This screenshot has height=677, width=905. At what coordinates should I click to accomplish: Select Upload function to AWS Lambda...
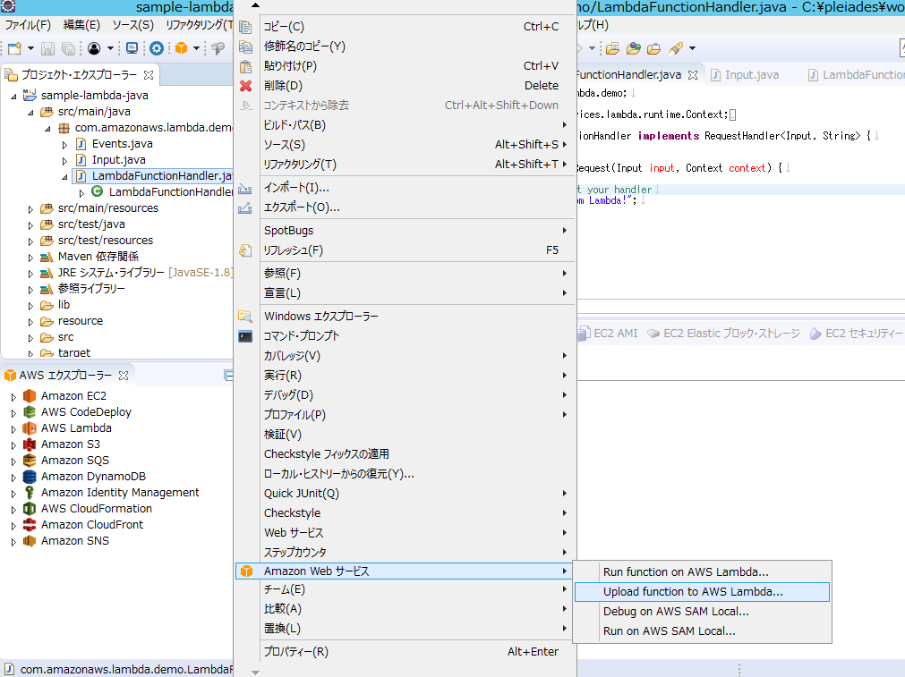click(702, 592)
